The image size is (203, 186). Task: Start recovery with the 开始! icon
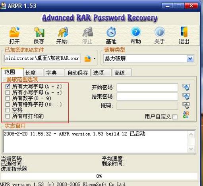coord(63,32)
